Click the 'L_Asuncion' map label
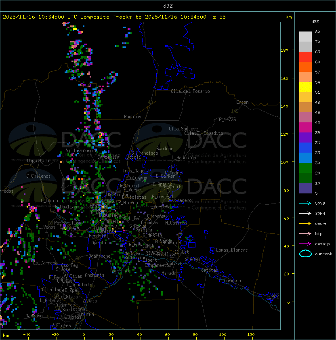Screen dimensions: 336x340 click(184, 157)
